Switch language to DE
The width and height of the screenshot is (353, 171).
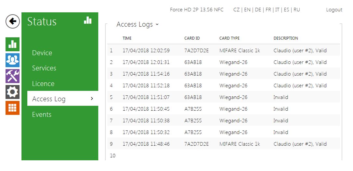coord(258,10)
